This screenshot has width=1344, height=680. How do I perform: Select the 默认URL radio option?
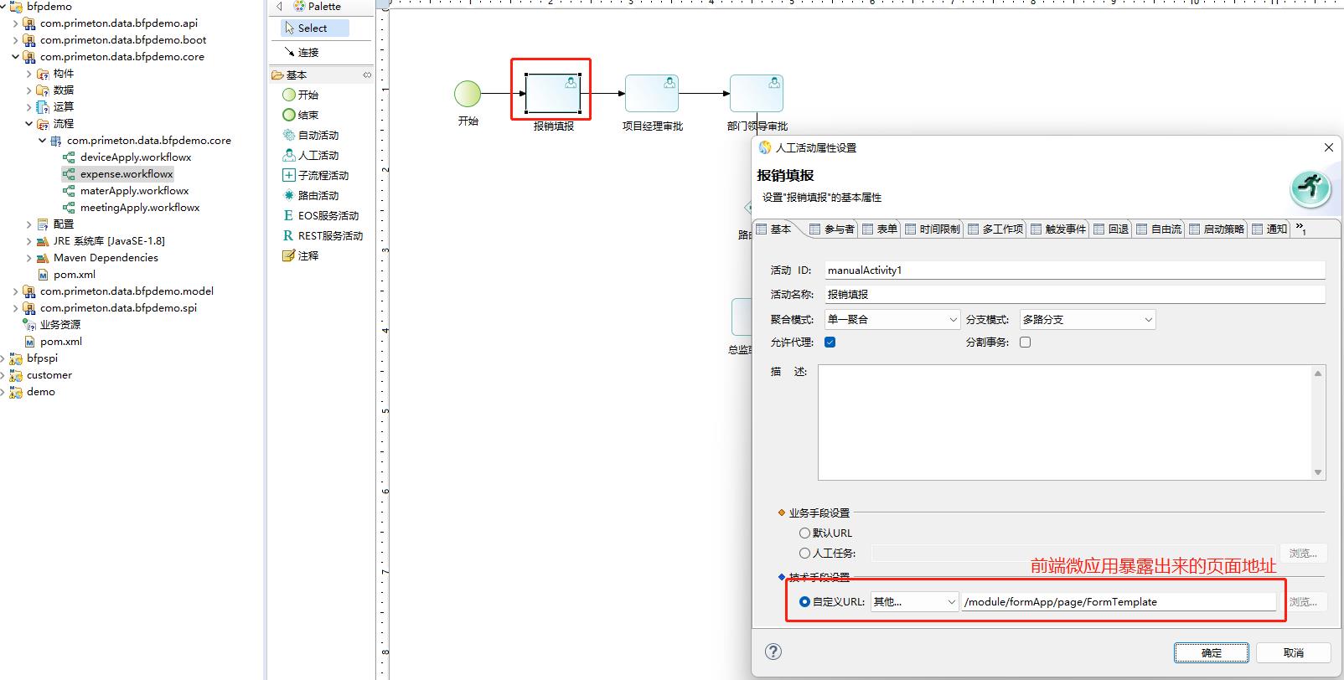804,533
